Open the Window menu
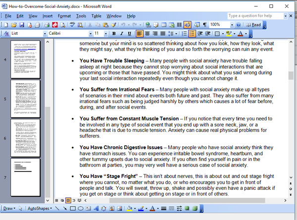This screenshot has height=220, width=297. pyautogui.click(x=114, y=16)
